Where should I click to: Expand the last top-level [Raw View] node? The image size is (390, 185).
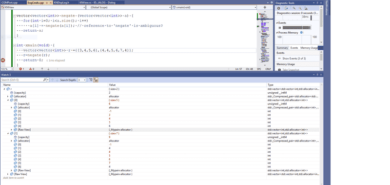tap(8, 174)
